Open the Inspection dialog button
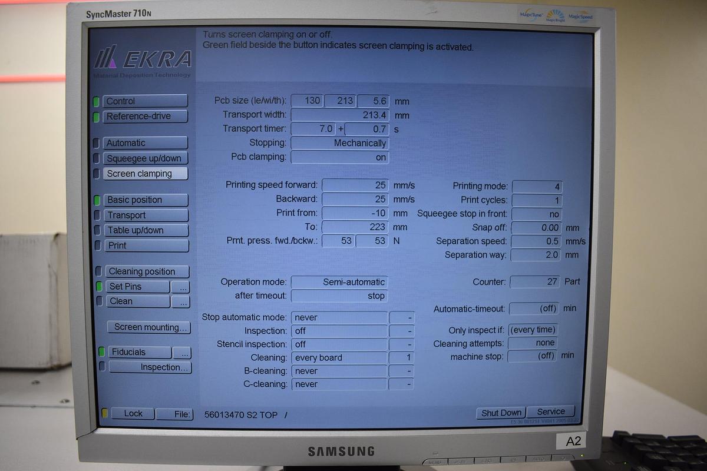The width and height of the screenshot is (707, 471). click(150, 367)
